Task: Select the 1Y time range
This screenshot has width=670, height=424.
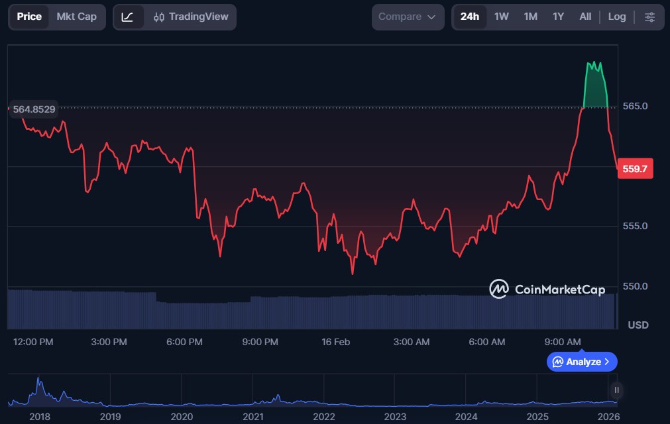Action: point(558,17)
